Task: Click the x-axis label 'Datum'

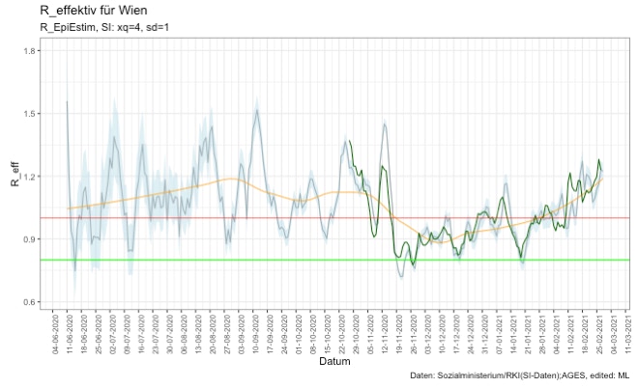Action: tap(334, 361)
